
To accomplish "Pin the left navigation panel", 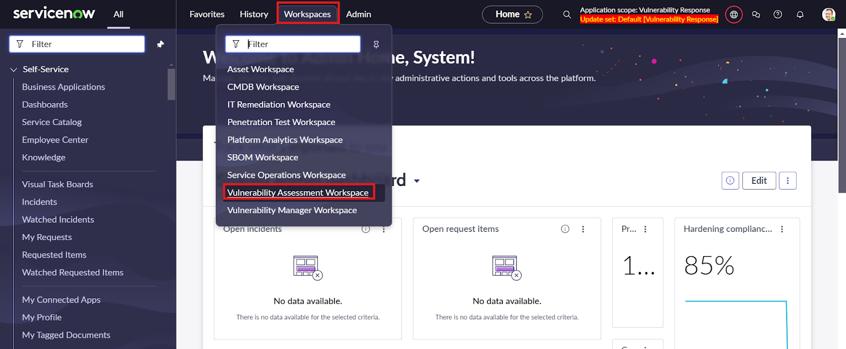I will [x=160, y=44].
